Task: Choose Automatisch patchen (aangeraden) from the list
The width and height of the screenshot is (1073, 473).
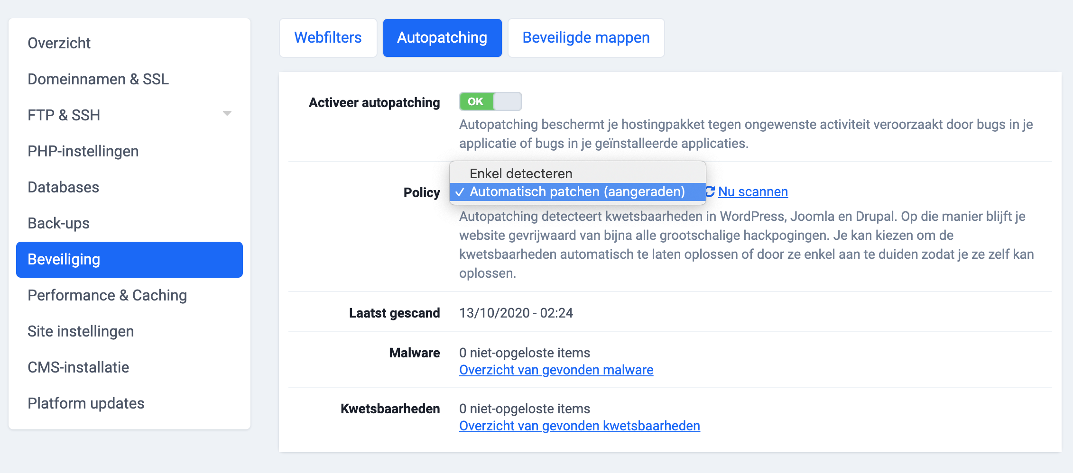Action: 577,192
